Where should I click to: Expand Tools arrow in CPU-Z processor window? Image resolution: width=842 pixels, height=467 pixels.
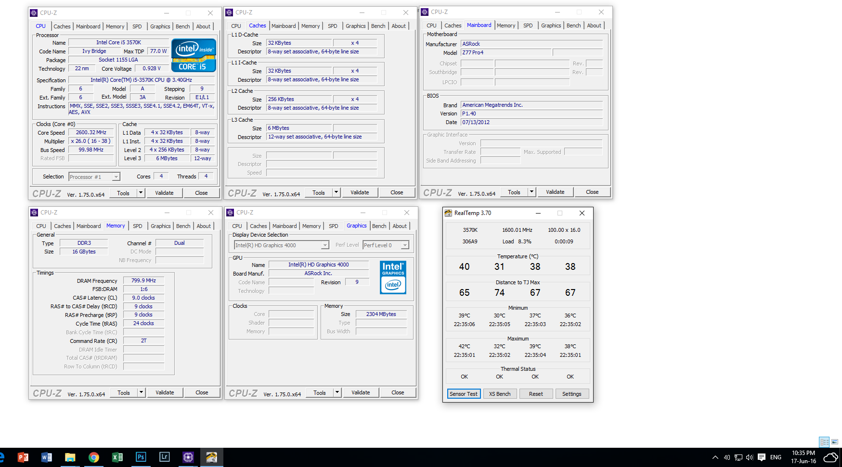(x=141, y=193)
